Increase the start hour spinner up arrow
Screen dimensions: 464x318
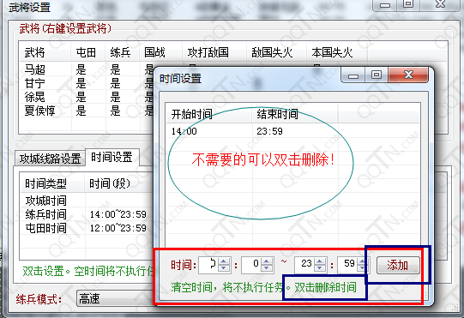[x=224, y=261]
